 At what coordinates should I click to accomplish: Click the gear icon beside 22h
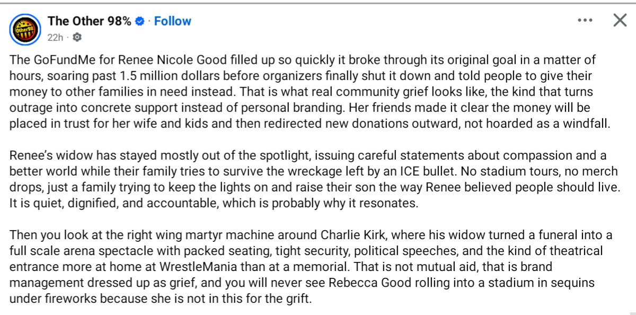[76, 37]
